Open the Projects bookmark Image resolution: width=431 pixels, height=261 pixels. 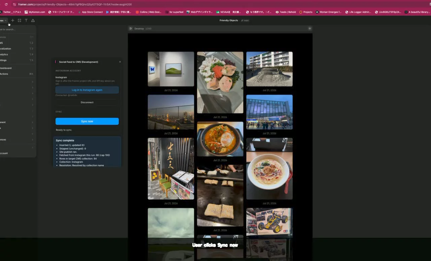click(x=306, y=12)
